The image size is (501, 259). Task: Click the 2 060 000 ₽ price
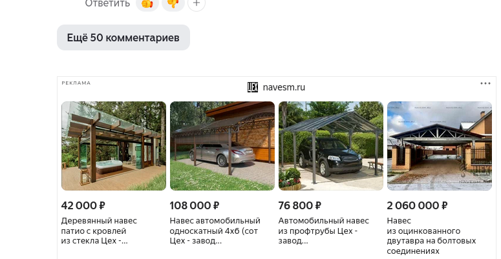pos(418,205)
